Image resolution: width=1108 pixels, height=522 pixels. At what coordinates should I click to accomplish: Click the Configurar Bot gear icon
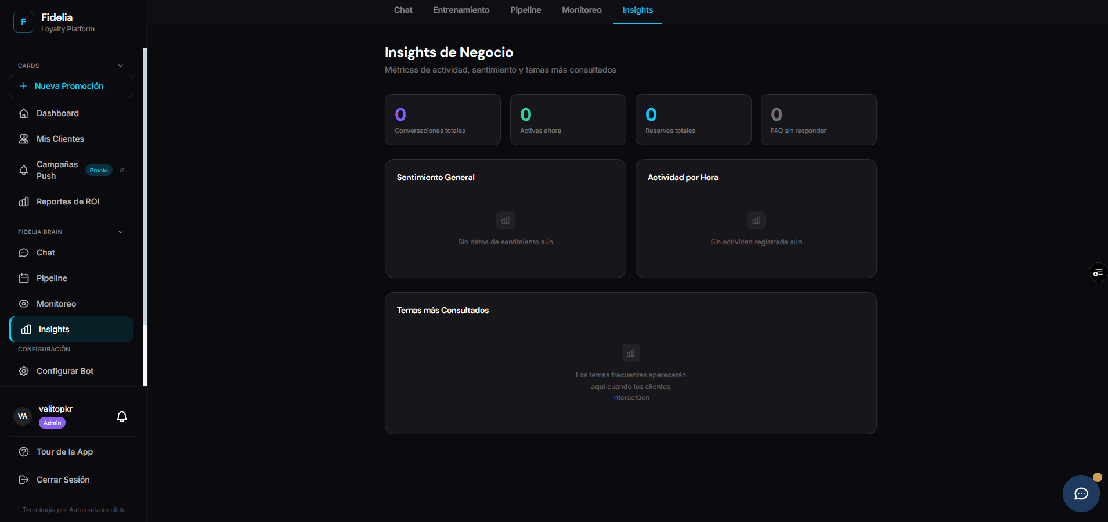coord(24,371)
